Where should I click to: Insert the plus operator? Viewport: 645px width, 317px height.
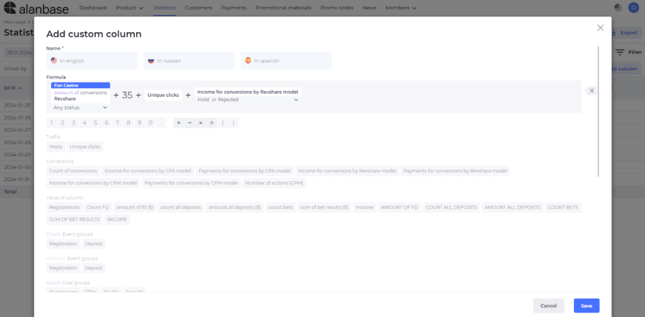pyautogui.click(x=178, y=123)
